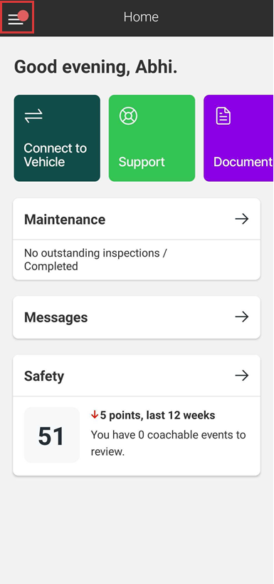Open the green Support tile

click(152, 138)
